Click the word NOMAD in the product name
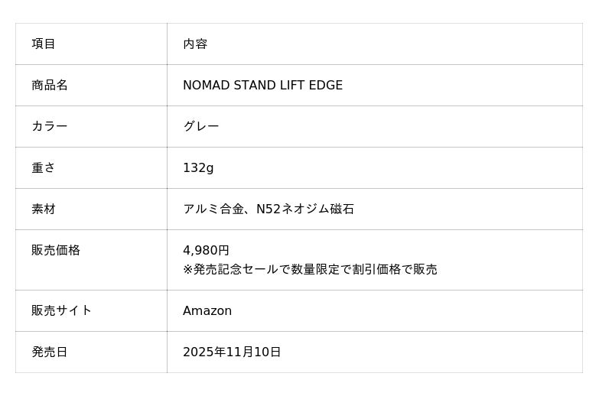The image size is (612, 396). click(206, 86)
